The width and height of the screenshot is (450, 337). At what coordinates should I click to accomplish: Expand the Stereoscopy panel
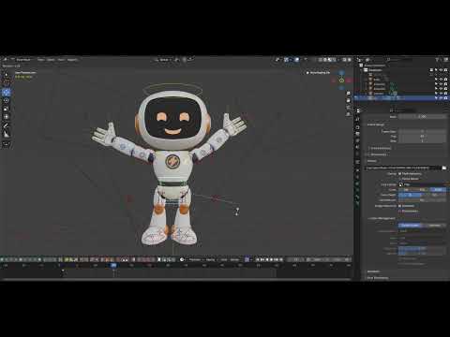(x=378, y=154)
